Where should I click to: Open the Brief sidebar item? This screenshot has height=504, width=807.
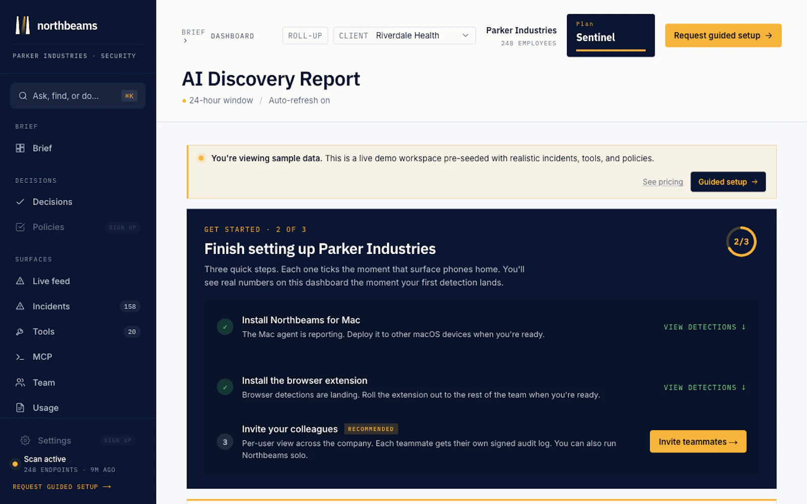pos(78,148)
